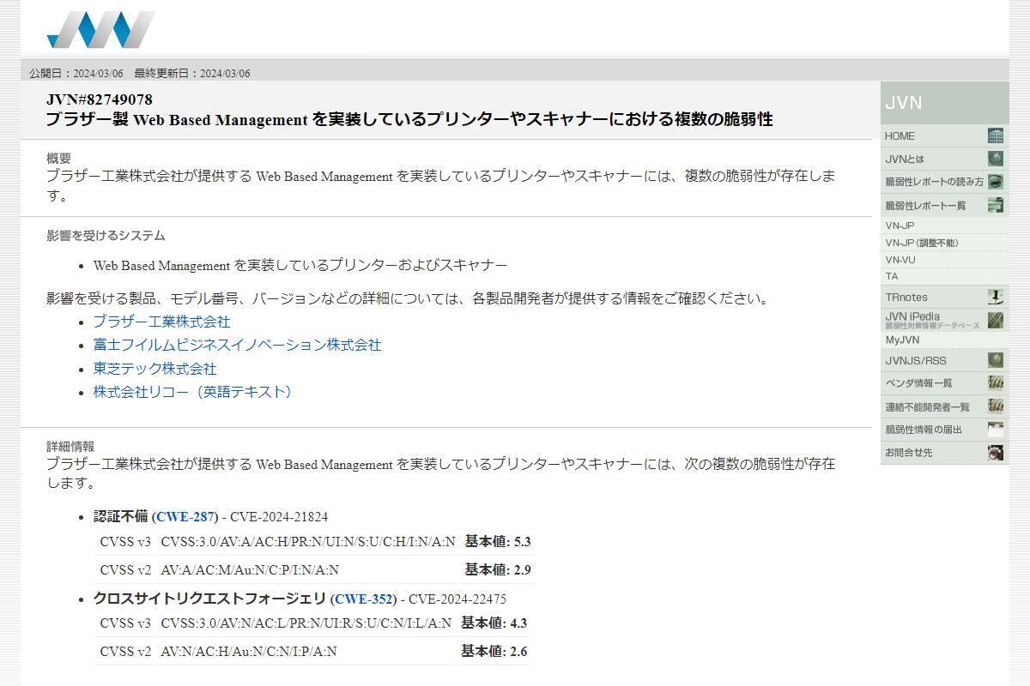This screenshot has height=686, width=1030.
Task: Select VN-VU in sidebar
Action: 944,260
